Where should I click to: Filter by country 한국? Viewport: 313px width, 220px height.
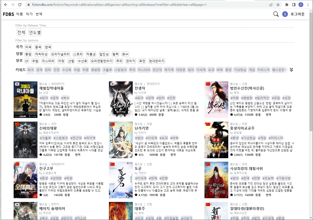pos(48,47)
